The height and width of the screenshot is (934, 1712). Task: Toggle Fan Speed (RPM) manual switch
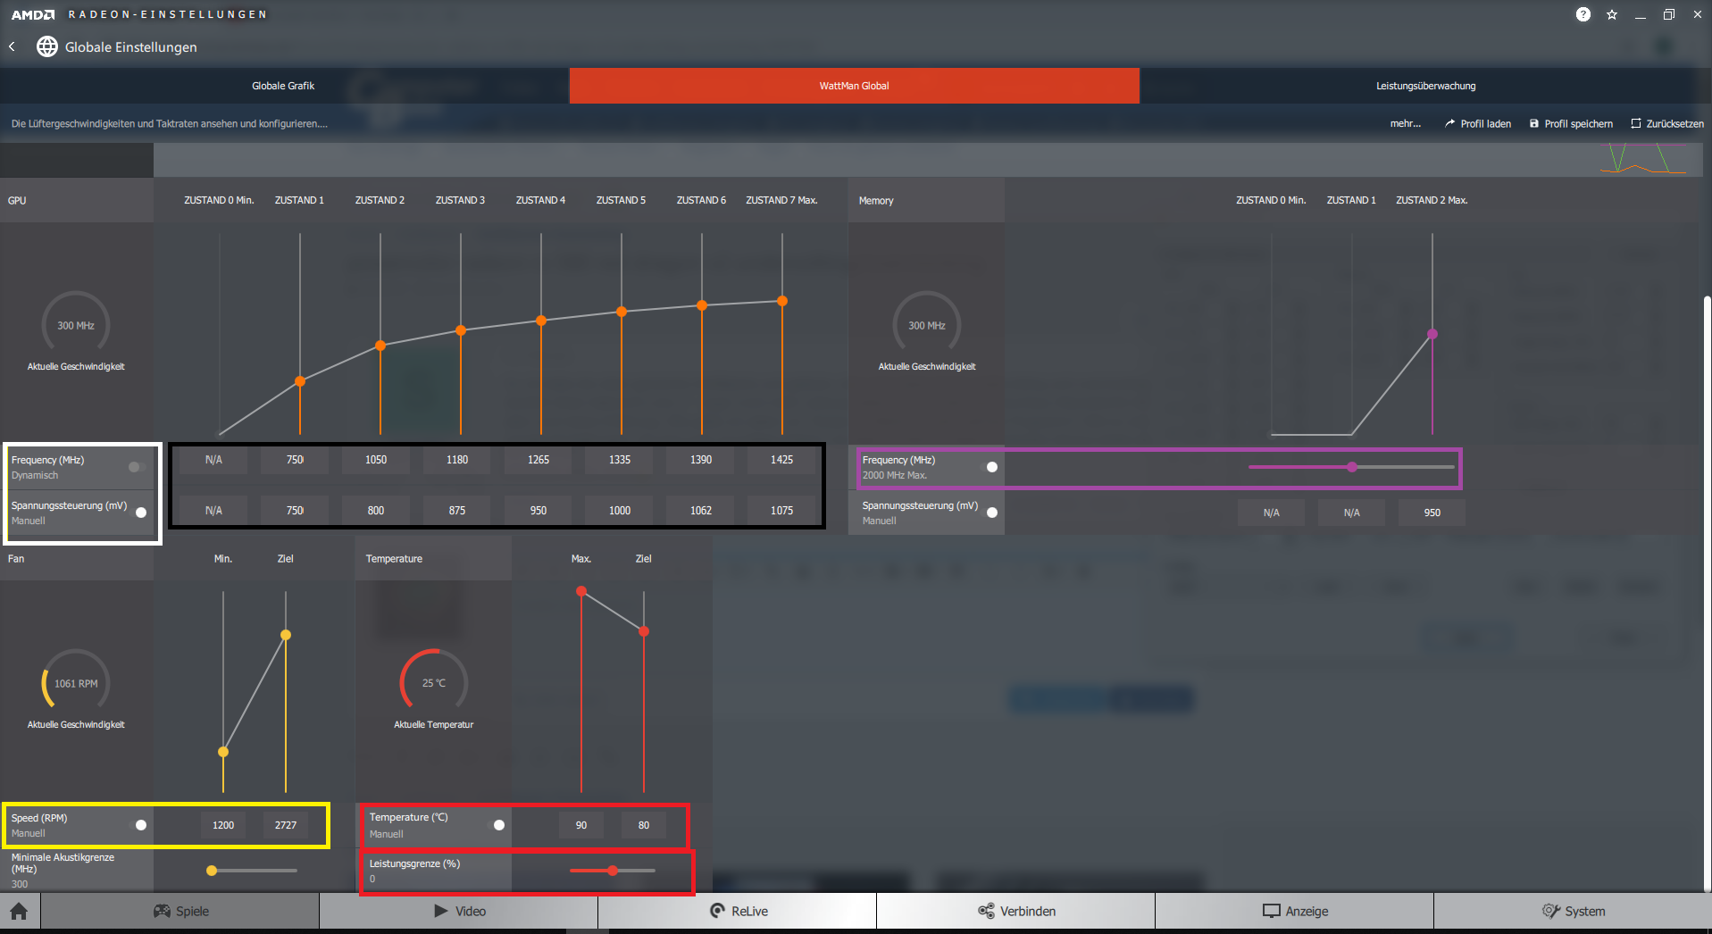point(139,825)
